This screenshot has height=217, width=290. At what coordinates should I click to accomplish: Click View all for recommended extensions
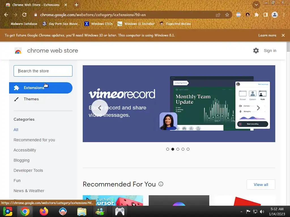[x=261, y=185]
